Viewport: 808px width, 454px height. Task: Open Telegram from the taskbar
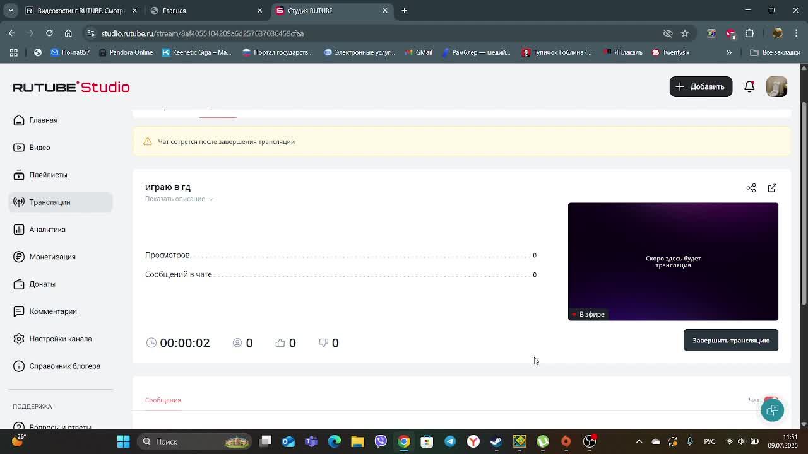(450, 441)
